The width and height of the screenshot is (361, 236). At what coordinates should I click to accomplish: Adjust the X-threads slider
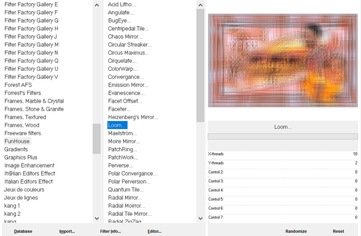[282, 154]
